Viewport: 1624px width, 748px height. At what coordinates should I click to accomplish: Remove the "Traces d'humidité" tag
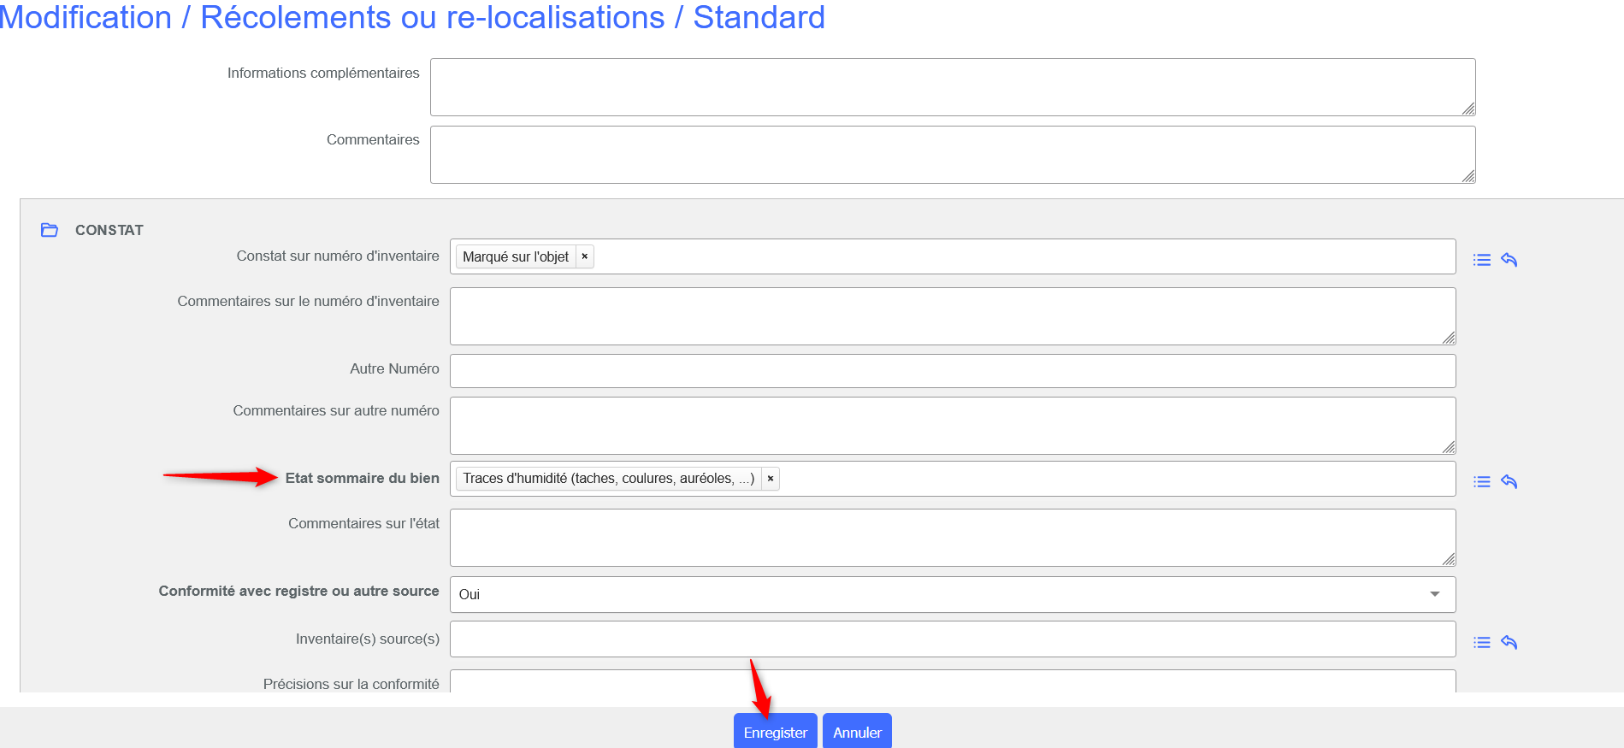pyautogui.click(x=771, y=479)
